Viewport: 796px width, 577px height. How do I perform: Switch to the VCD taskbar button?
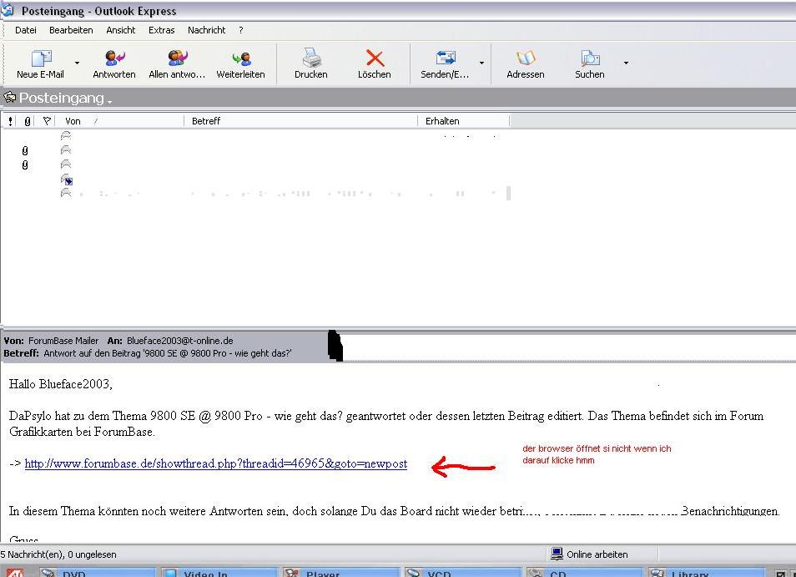tap(462, 573)
